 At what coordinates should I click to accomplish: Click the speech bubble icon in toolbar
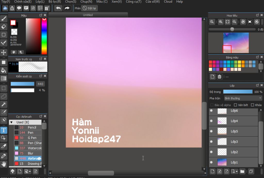19,8
